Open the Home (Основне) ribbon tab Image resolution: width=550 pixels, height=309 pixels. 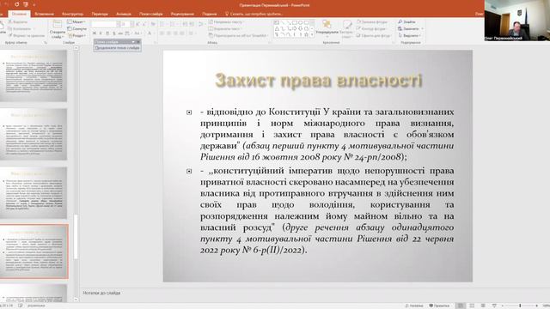click(19, 14)
